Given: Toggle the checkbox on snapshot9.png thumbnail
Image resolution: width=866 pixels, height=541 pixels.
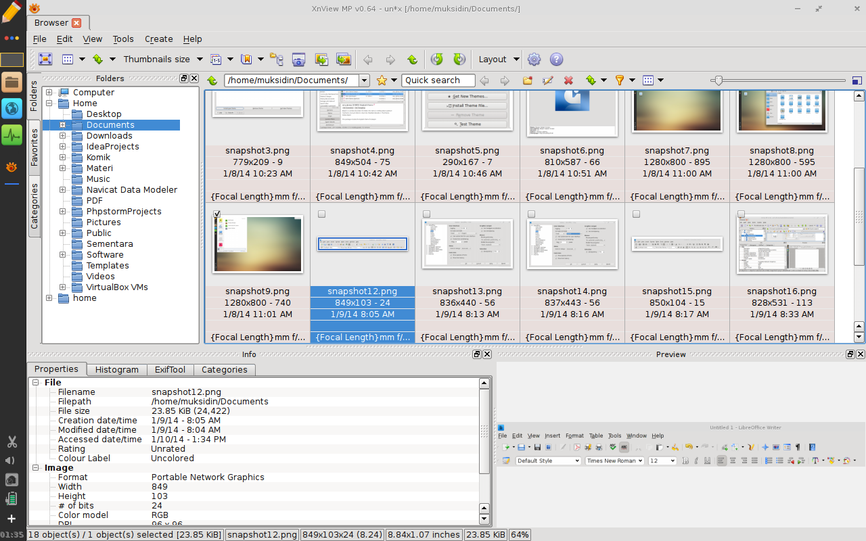Looking at the screenshot, I should click(x=216, y=214).
